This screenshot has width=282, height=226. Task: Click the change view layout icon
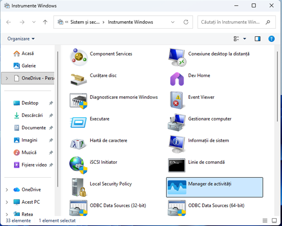pos(236,39)
